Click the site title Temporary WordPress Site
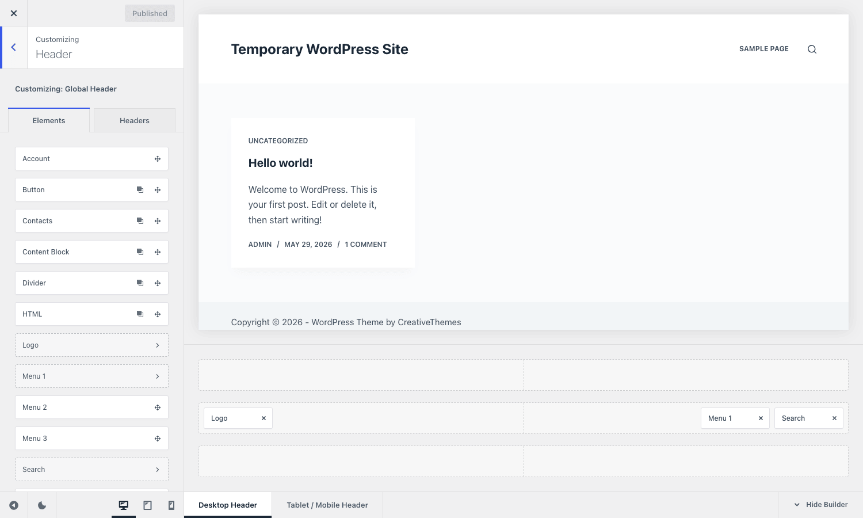This screenshot has height=518, width=863. (319, 49)
